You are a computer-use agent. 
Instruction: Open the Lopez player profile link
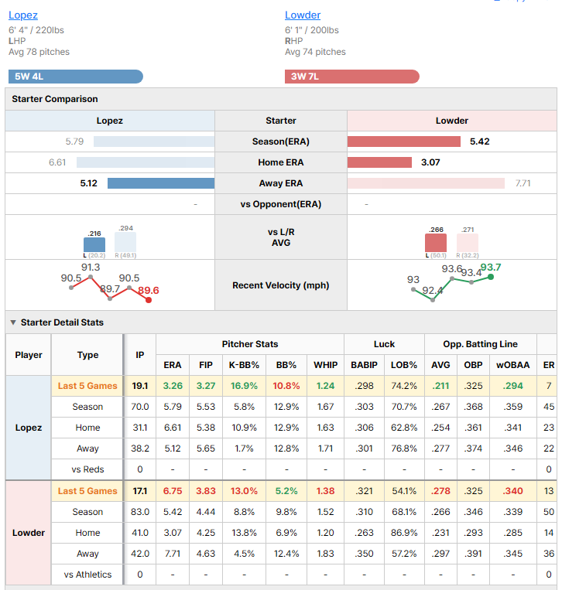coord(23,15)
